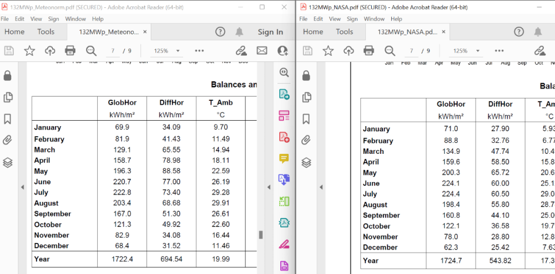Show page thumbnails in Meteonorm window
Image resolution: width=555 pixels, height=274 pixels.
[8, 97]
